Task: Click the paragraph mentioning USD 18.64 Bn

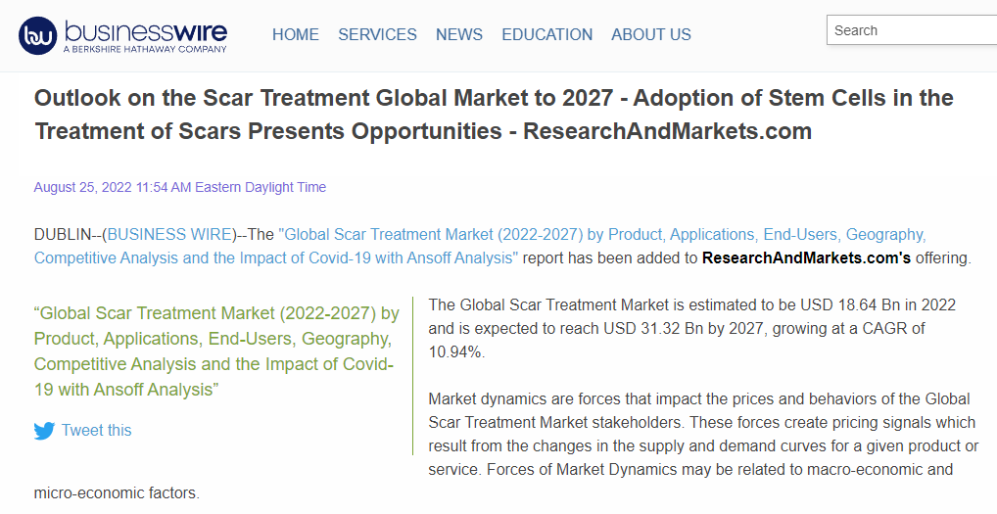Action: pyautogui.click(x=691, y=329)
